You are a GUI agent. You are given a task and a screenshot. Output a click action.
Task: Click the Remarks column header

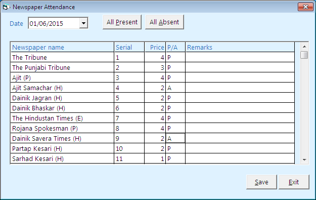point(240,47)
